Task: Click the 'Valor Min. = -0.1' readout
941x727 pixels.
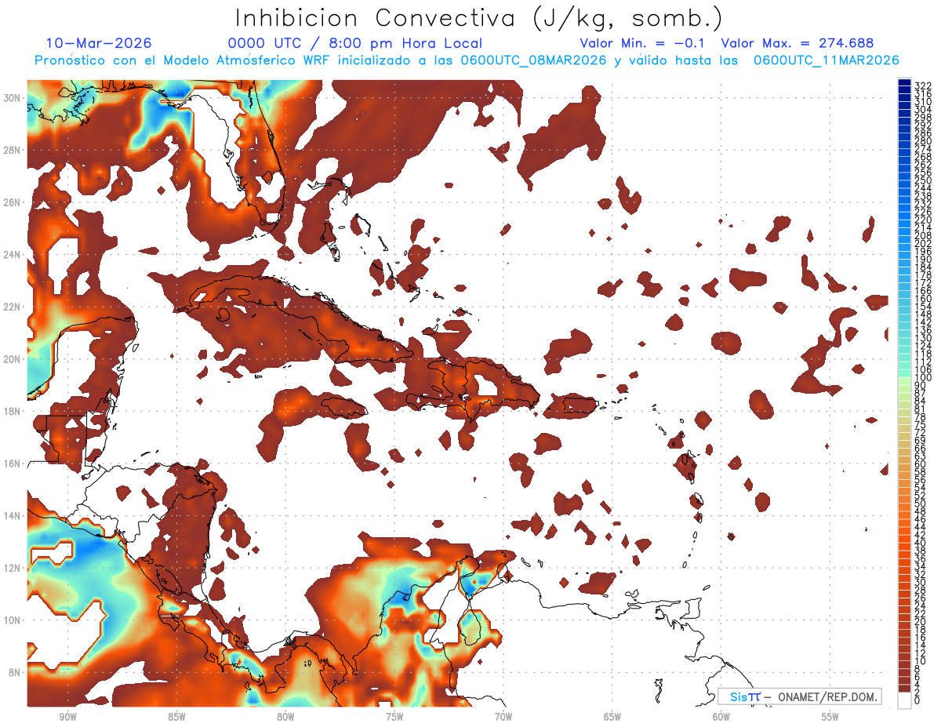Action: [x=642, y=43]
